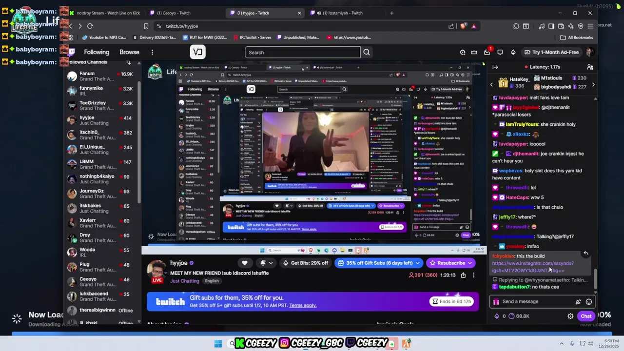Open the browser hamburger main menu

(590, 26)
